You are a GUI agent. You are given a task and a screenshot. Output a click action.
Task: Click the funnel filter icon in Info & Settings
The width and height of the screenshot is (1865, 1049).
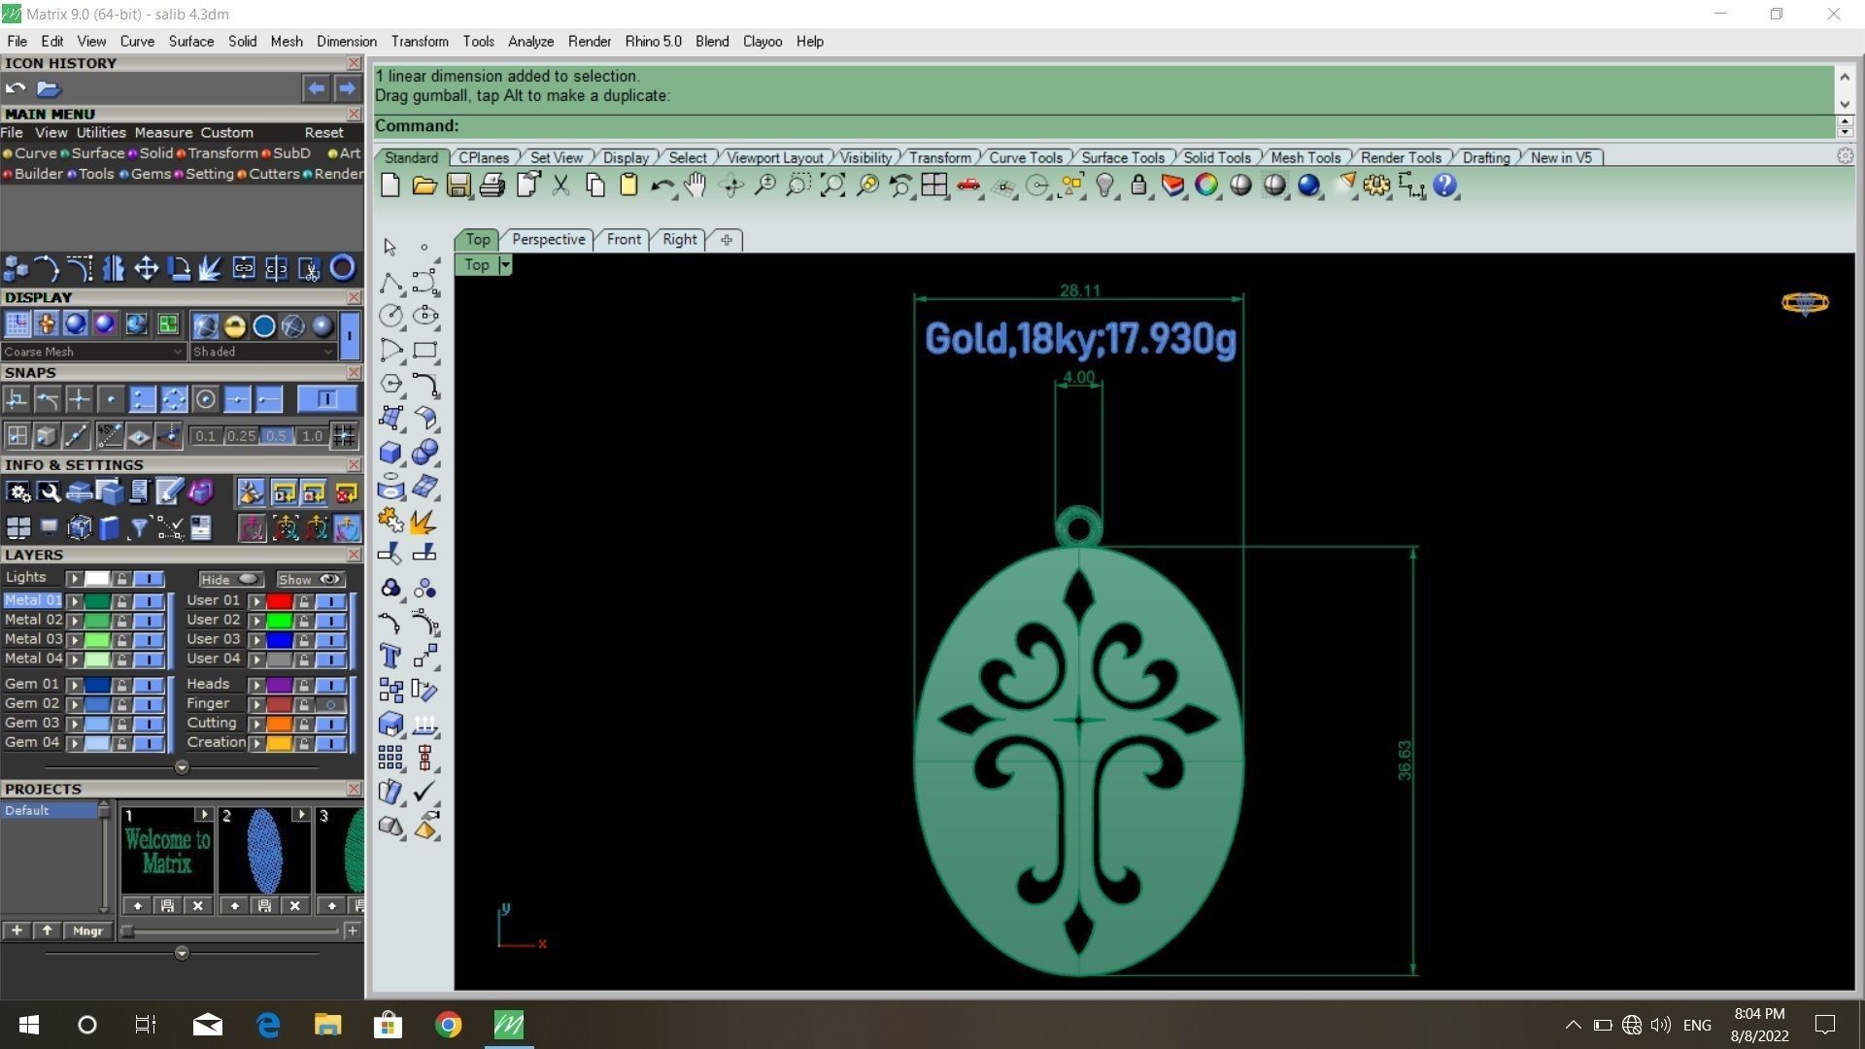click(x=139, y=527)
